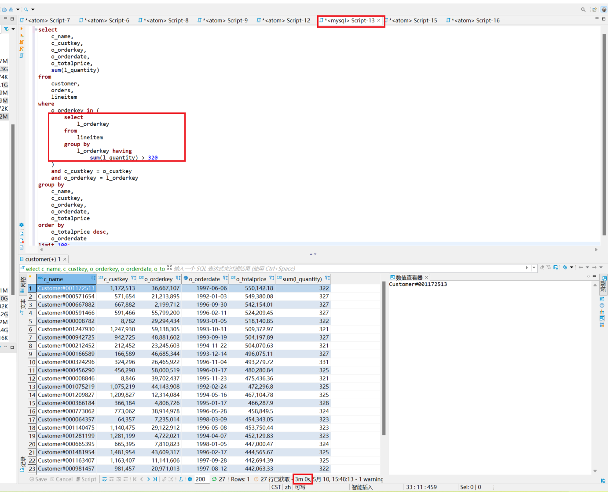Select the o_totalprice cell 542,154.01
This screenshot has height=492, width=608.
[252, 305]
